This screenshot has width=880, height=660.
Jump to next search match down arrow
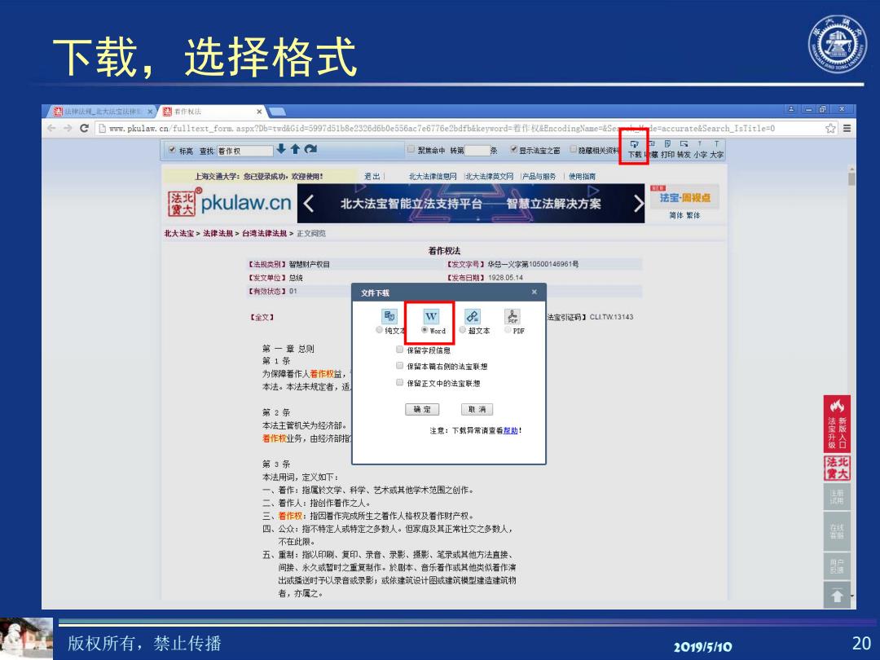click(x=281, y=149)
